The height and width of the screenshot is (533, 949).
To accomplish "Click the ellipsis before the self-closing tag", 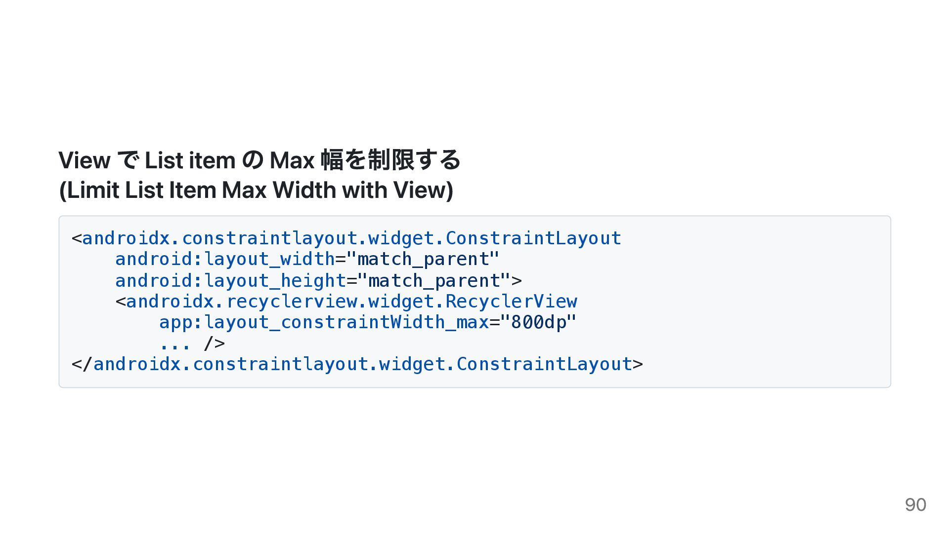I will click(x=175, y=343).
